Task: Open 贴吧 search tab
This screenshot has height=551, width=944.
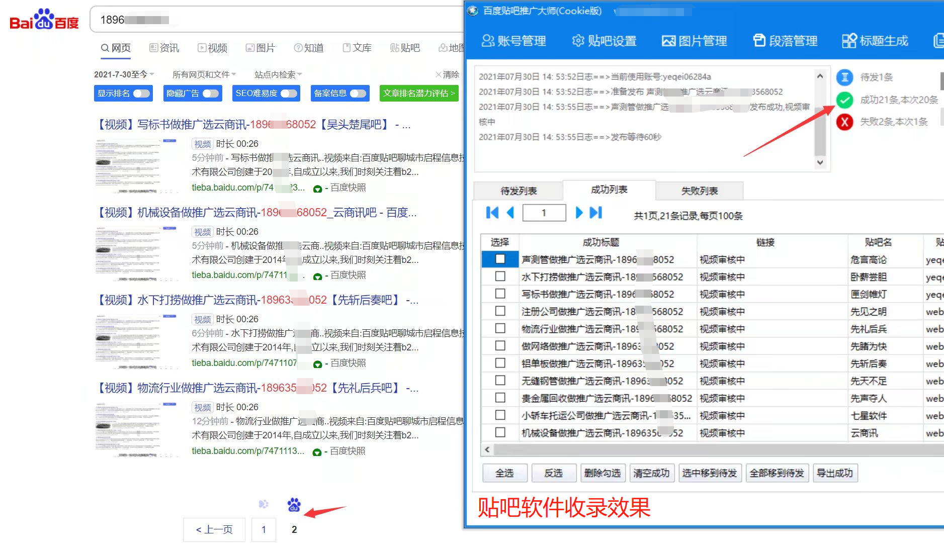Action: [405, 48]
